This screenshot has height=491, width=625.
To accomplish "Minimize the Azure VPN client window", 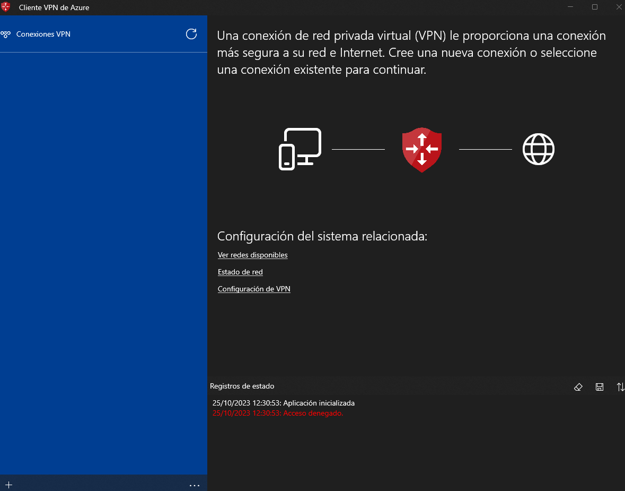I will (x=570, y=7).
